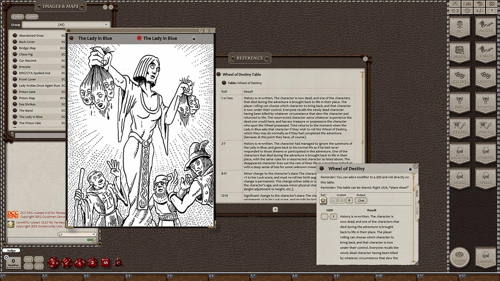500x281 pixels.
Task: Open the Quests sidebar panel
Action: point(486,77)
